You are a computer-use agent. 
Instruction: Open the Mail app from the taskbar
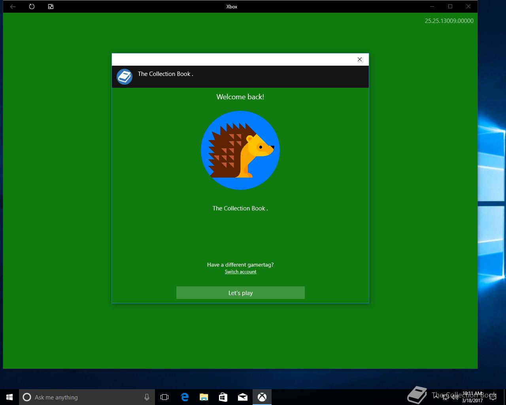coord(243,397)
